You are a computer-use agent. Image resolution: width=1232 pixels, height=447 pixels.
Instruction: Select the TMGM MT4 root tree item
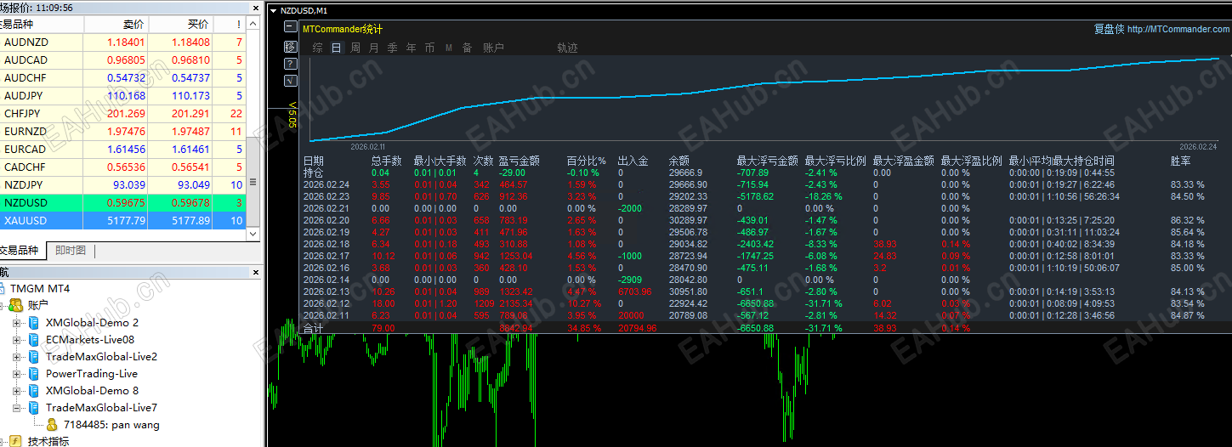point(40,288)
